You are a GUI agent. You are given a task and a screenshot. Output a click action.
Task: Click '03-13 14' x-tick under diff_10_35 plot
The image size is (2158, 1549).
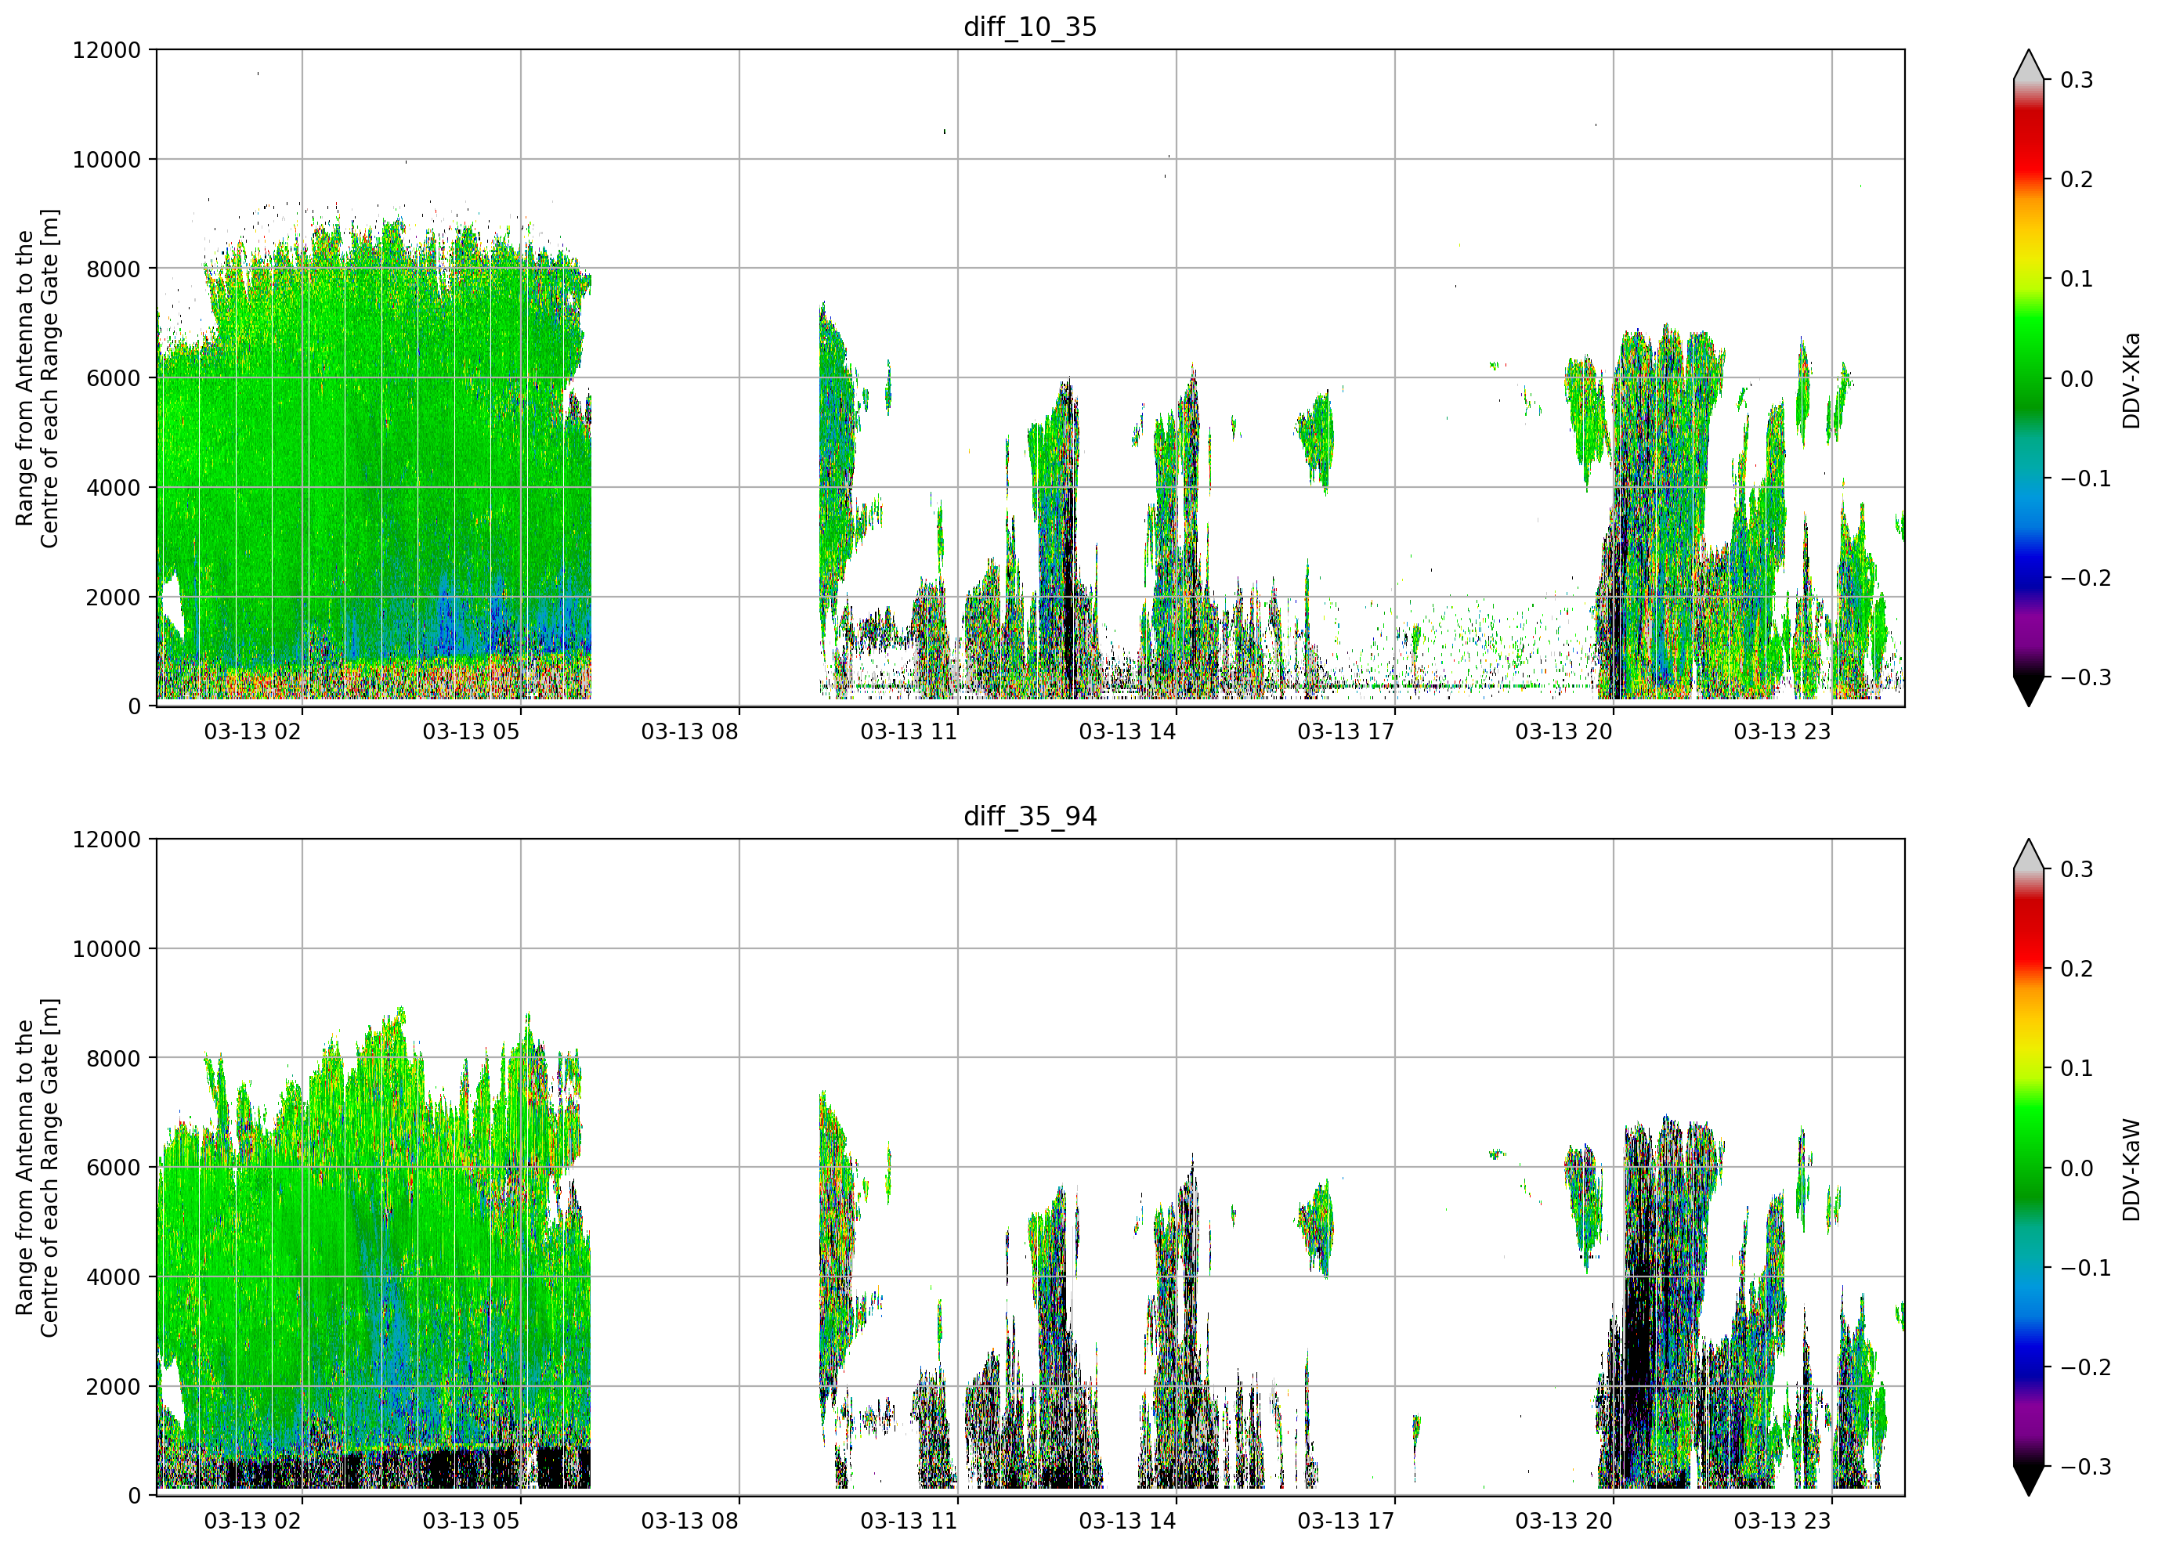tap(1127, 731)
